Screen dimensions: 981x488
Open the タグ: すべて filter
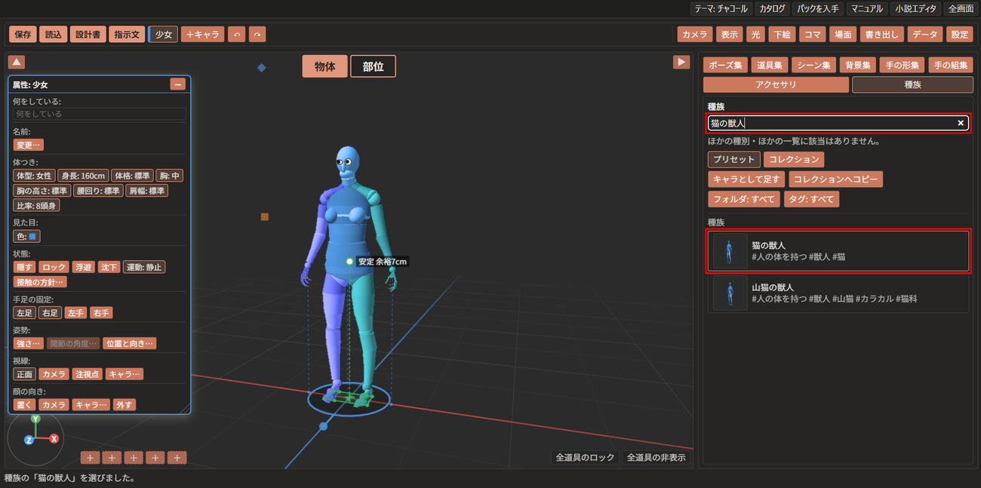click(811, 199)
